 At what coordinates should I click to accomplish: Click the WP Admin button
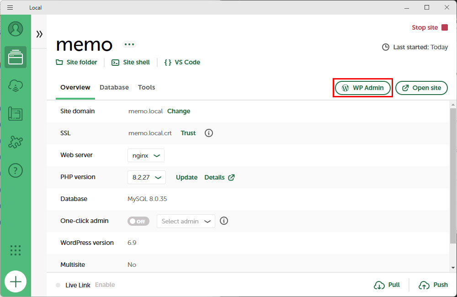[x=363, y=88]
